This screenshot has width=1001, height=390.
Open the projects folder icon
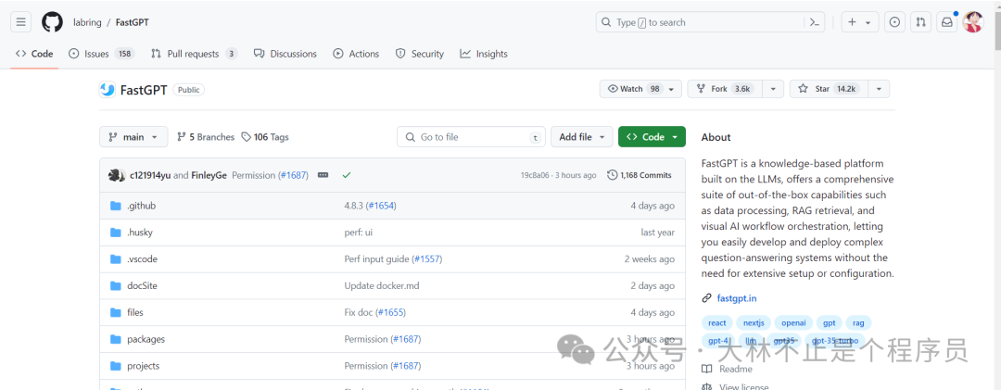point(116,367)
